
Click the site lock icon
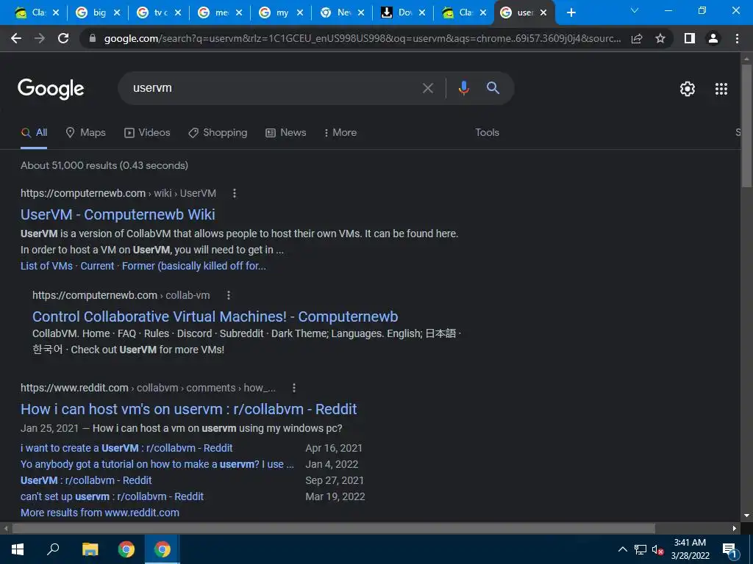click(x=93, y=38)
